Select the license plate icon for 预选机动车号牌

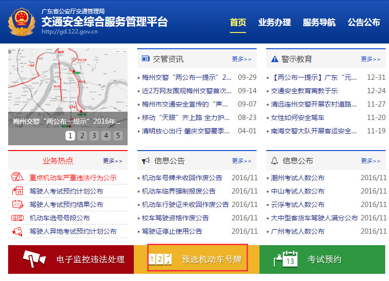click(x=160, y=259)
